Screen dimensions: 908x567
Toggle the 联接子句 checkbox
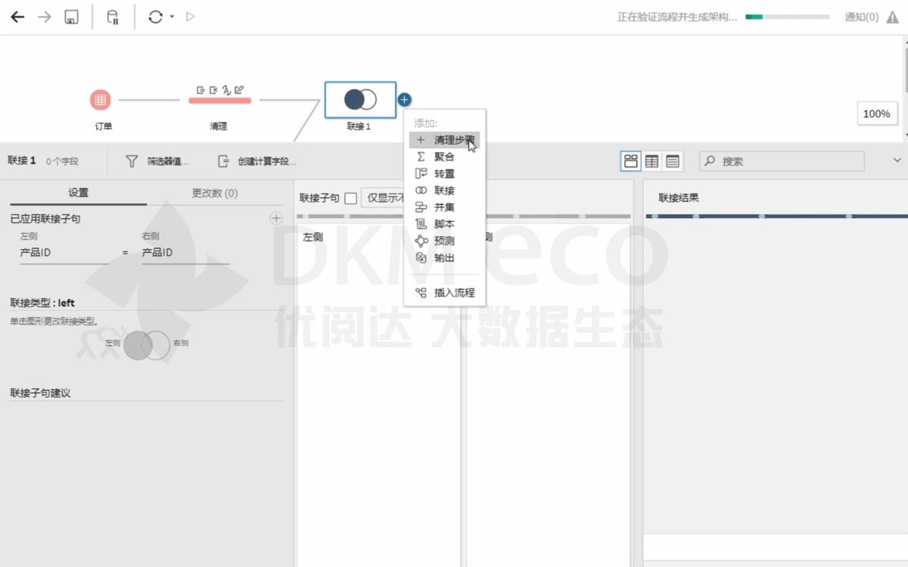click(x=350, y=198)
